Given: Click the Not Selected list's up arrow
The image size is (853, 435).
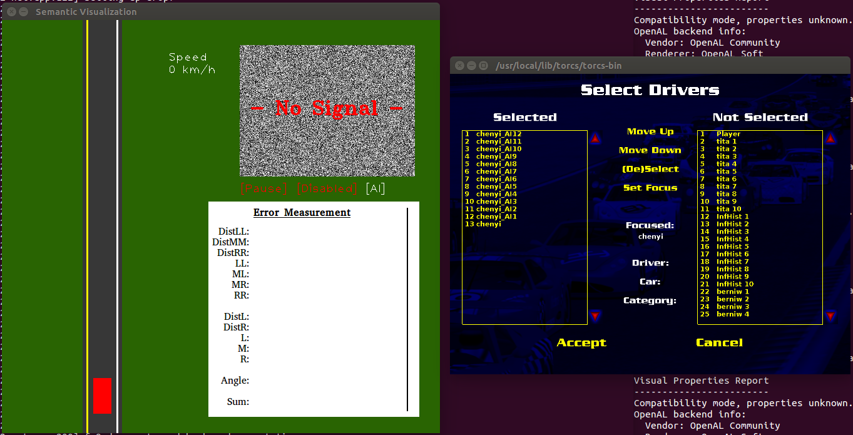Looking at the screenshot, I should 830,138.
